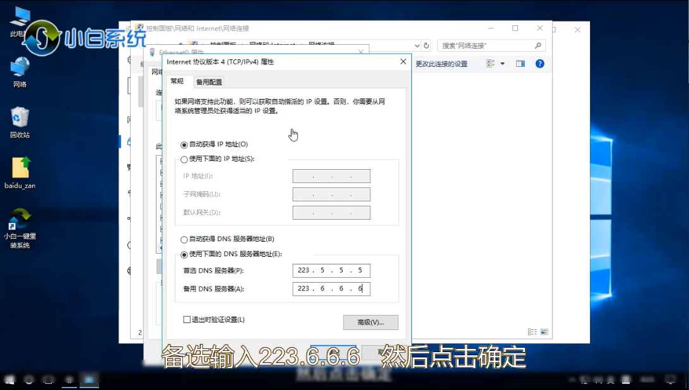This screenshot has width=689, height=390.
Task: Click 更改此连接的设置 in the toolbar
Action: pos(441,64)
